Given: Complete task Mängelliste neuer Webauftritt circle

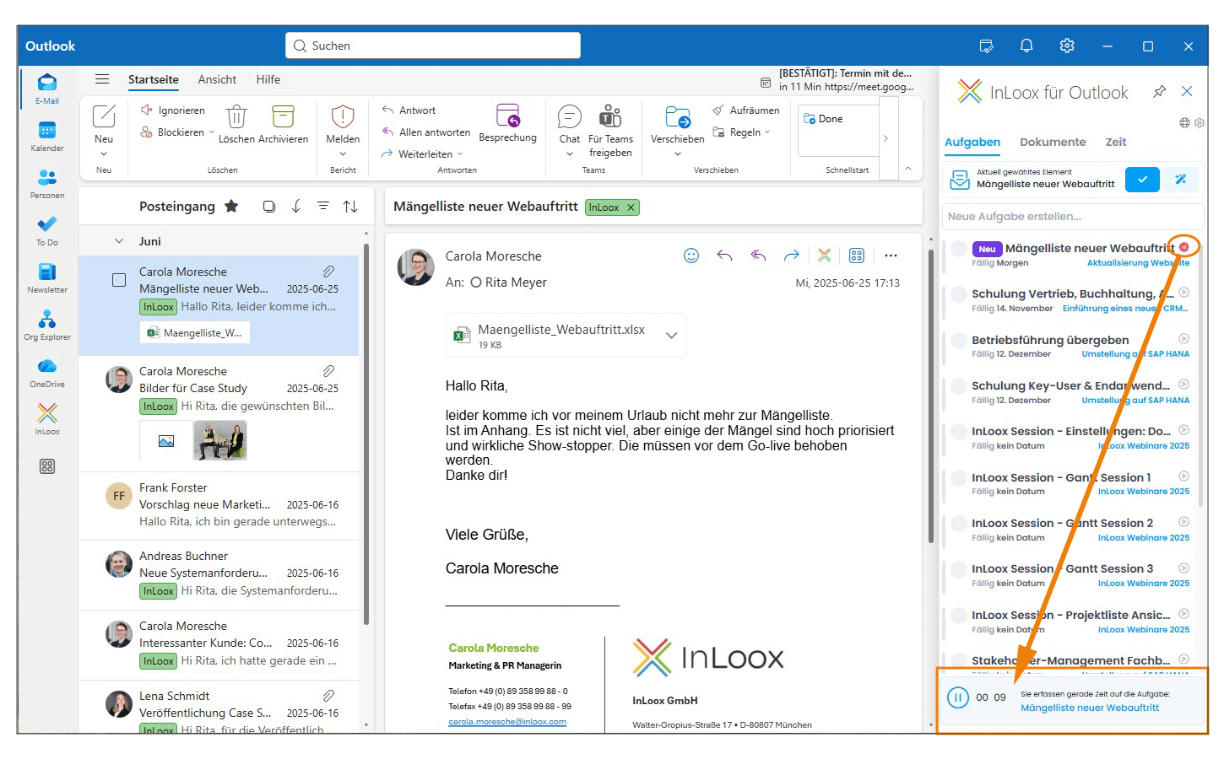Looking at the screenshot, I should (x=959, y=249).
